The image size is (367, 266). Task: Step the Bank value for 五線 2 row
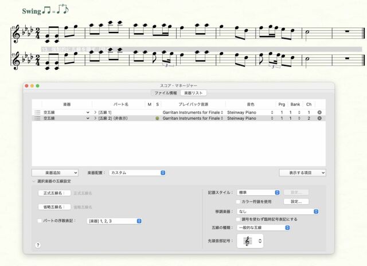tap(299, 118)
